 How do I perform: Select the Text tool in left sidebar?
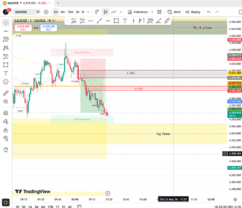[6, 73]
